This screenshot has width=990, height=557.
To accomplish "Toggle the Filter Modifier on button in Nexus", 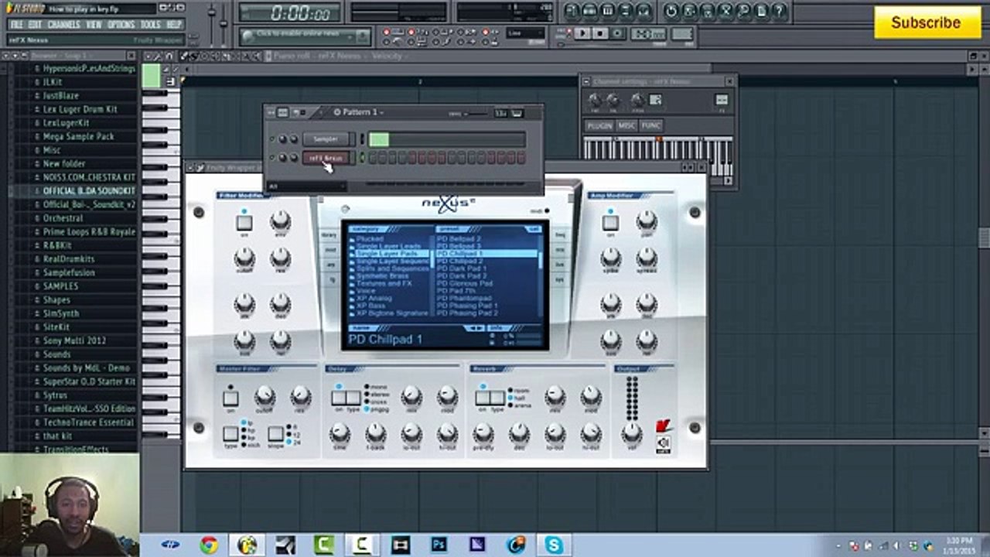I will 244,223.
